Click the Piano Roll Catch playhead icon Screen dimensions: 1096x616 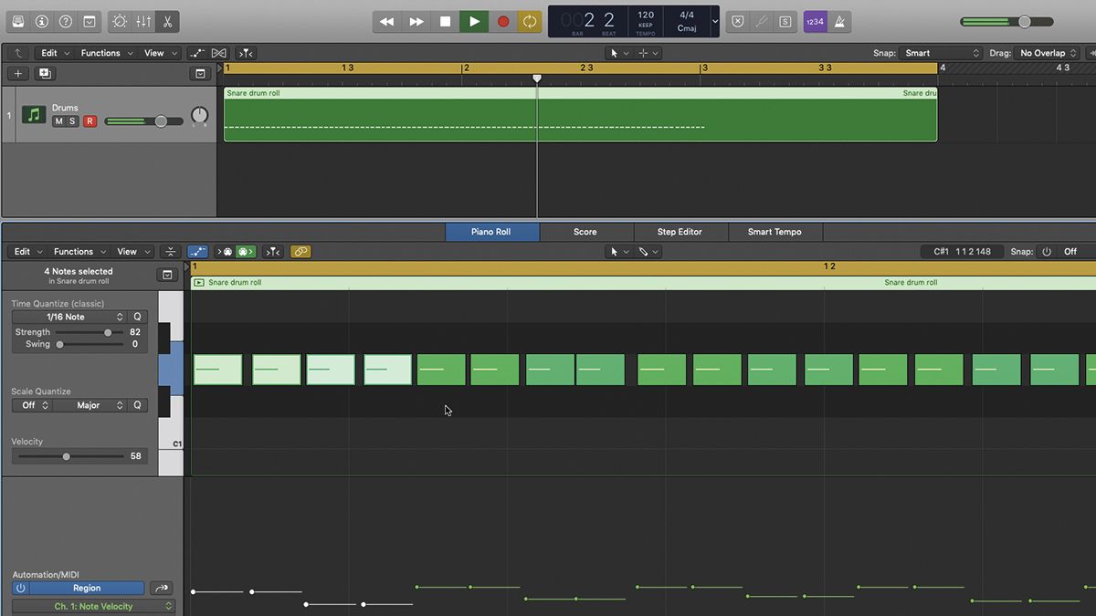(272, 252)
